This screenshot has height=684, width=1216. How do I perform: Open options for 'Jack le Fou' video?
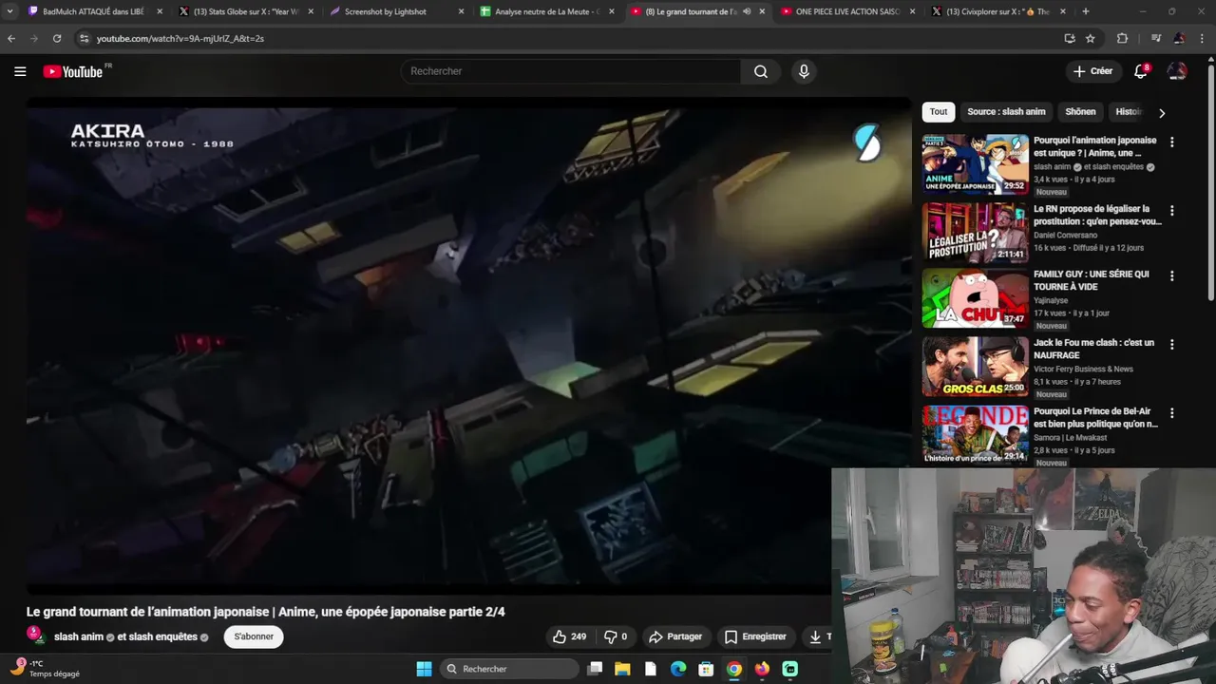pyautogui.click(x=1171, y=344)
